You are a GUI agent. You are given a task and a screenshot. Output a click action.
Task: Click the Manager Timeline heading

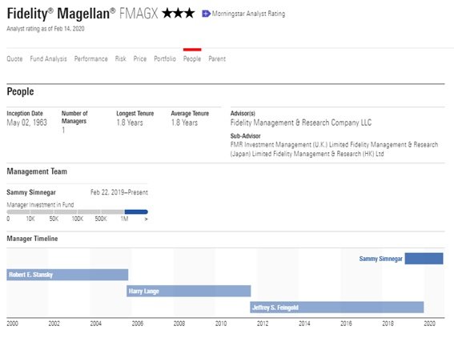[x=32, y=239]
